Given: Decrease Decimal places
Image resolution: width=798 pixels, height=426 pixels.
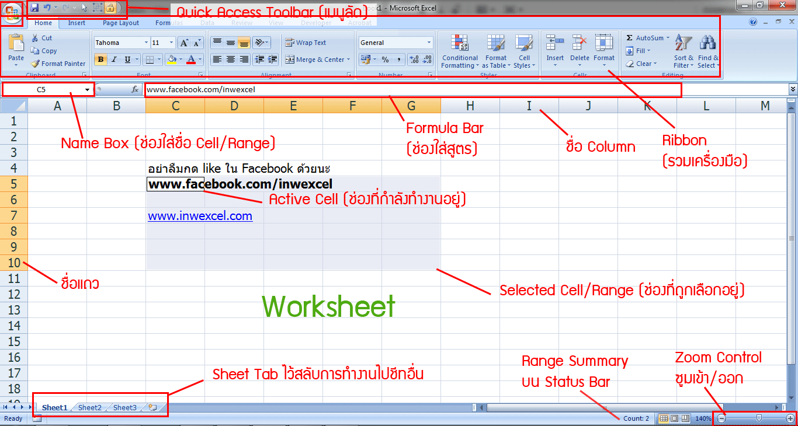Looking at the screenshot, I should [x=428, y=60].
